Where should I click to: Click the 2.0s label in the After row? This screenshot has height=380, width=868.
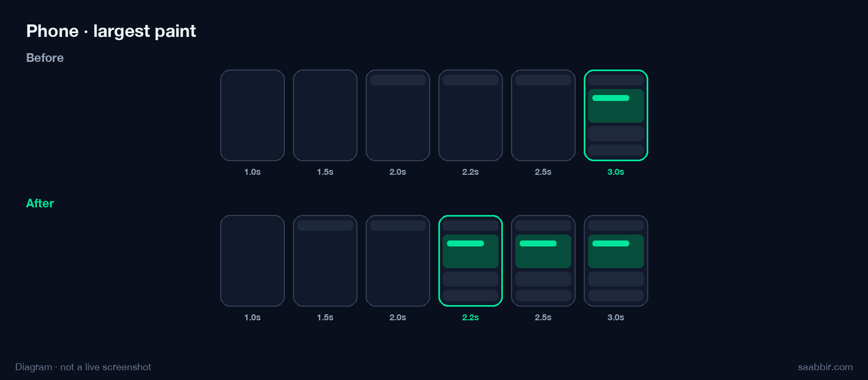coord(398,318)
